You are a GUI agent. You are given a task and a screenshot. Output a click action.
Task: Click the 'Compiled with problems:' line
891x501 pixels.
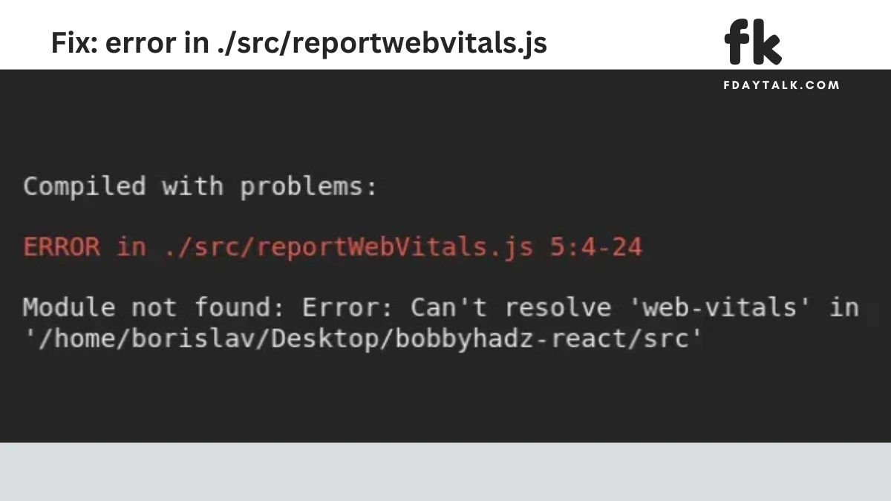(200, 186)
